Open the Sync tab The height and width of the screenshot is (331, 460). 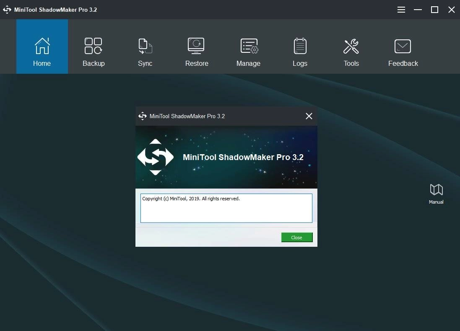coord(145,47)
